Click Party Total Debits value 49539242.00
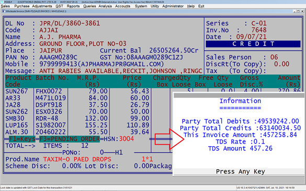This screenshot has width=306, height=191. [278, 121]
